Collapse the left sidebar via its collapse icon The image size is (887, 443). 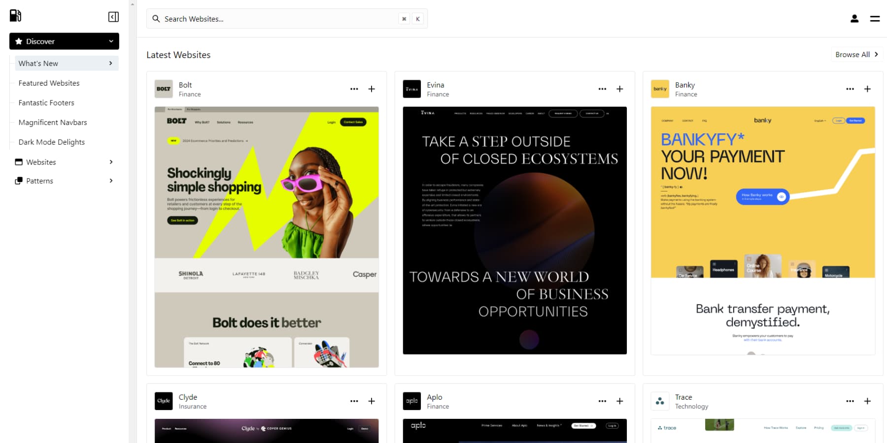(113, 16)
